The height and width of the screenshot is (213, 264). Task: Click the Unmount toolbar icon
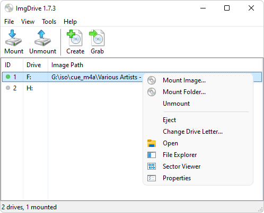click(42, 38)
